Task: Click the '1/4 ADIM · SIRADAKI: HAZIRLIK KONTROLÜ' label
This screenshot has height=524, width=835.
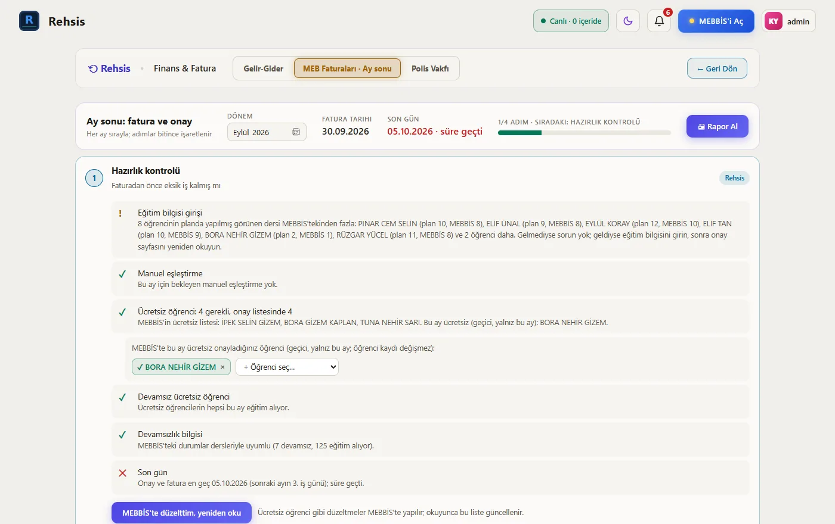Action: 569,122
